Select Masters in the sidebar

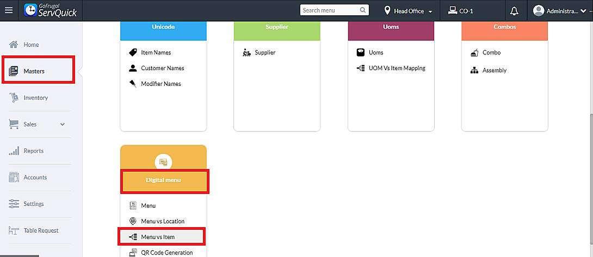[x=34, y=71]
